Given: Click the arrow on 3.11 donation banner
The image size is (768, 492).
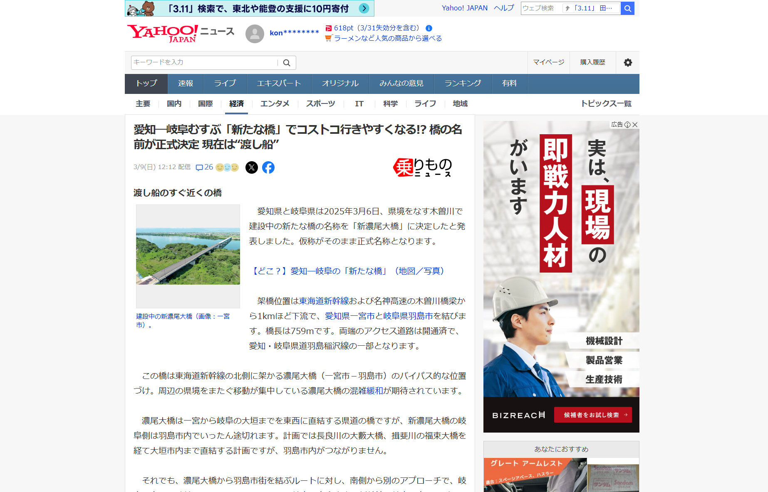Looking at the screenshot, I should click(x=364, y=8).
